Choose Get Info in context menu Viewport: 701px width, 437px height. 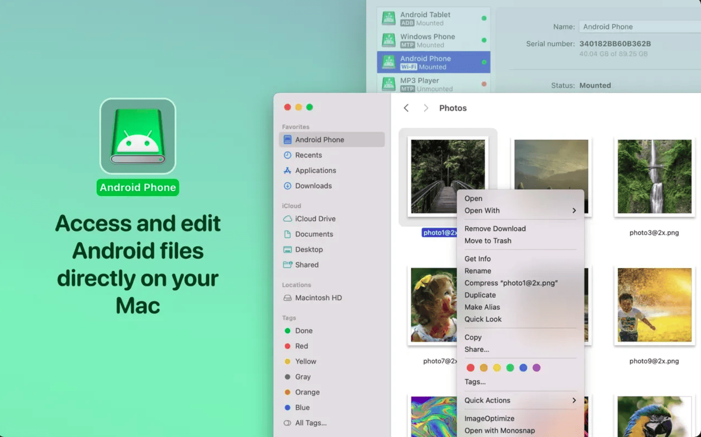pos(478,258)
